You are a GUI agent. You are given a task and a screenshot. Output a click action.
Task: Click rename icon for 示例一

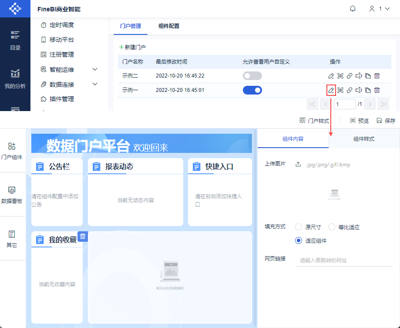click(x=359, y=90)
